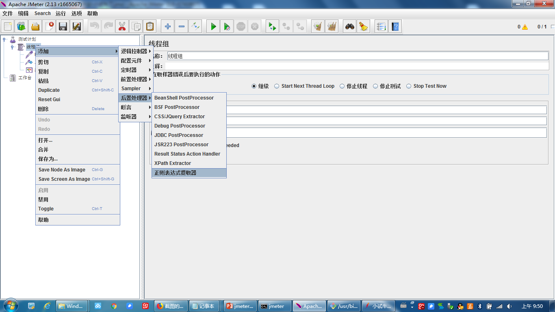This screenshot has height=312, width=555.
Task: Expand the 监听器 submenu
Action: pyautogui.click(x=135, y=117)
